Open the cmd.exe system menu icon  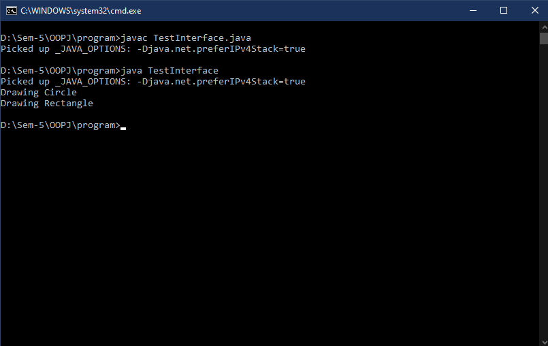coord(11,11)
